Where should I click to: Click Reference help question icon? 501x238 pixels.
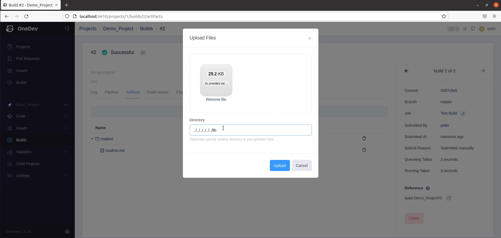[428, 188]
